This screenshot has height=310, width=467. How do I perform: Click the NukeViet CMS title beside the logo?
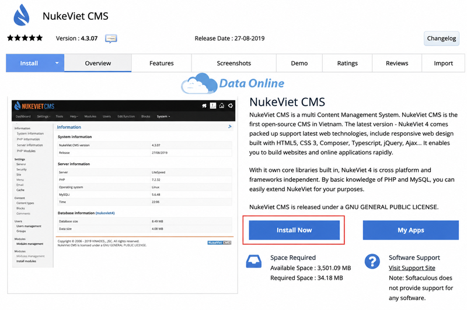pos(75,16)
